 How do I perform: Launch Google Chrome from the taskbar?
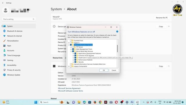(100, 102)
